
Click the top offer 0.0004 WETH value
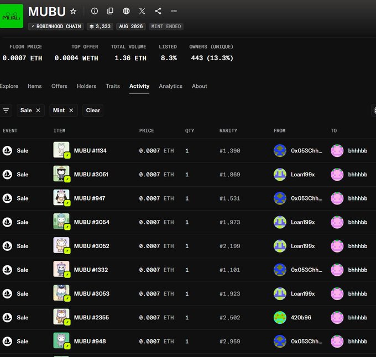point(76,58)
